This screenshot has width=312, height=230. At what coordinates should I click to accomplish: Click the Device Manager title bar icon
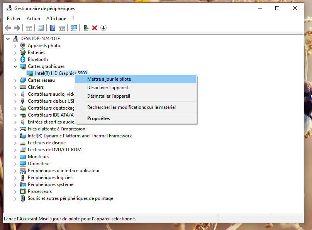[x=9, y=8]
